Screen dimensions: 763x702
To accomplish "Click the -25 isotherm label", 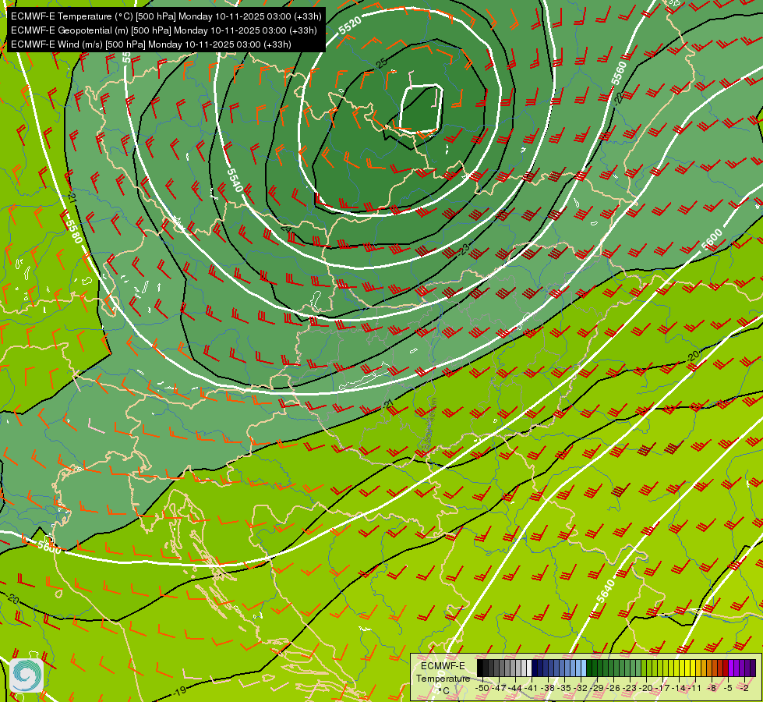I will [x=381, y=62].
